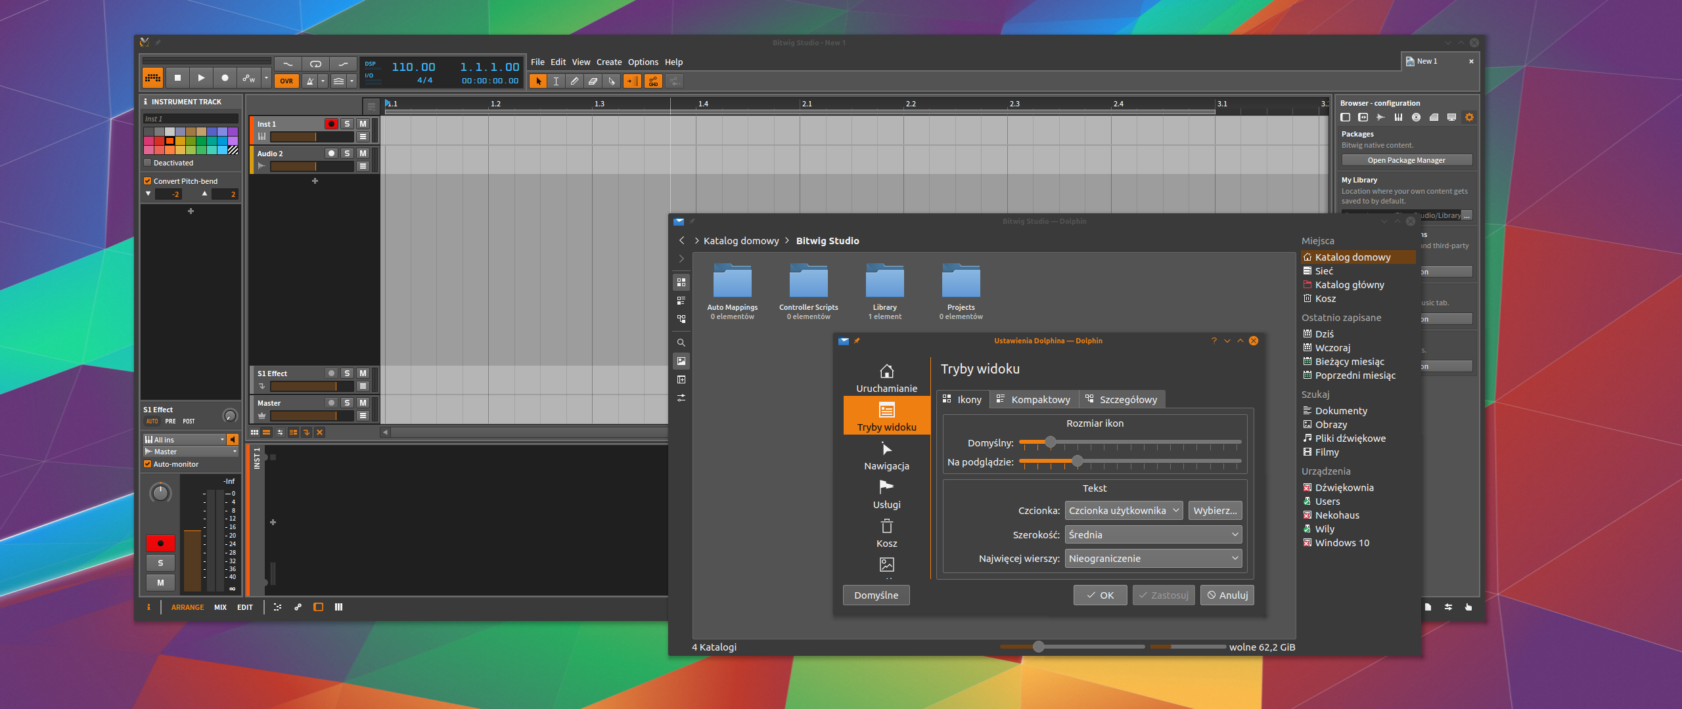Check the Deactivated checkbox

pos(148,163)
